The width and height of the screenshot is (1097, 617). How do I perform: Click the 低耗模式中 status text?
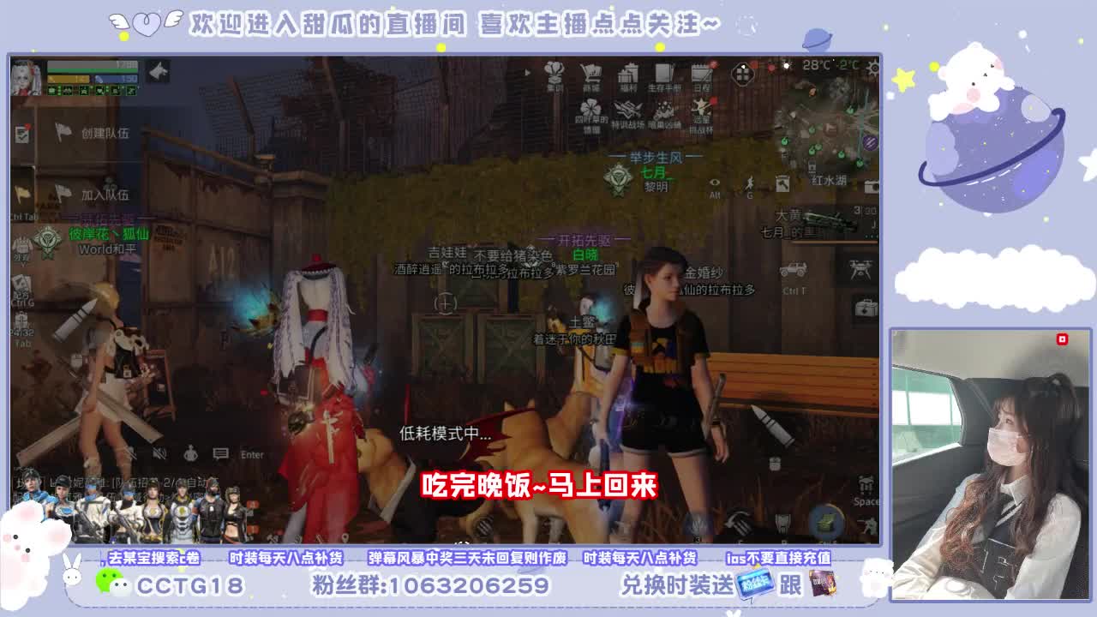[446, 434]
